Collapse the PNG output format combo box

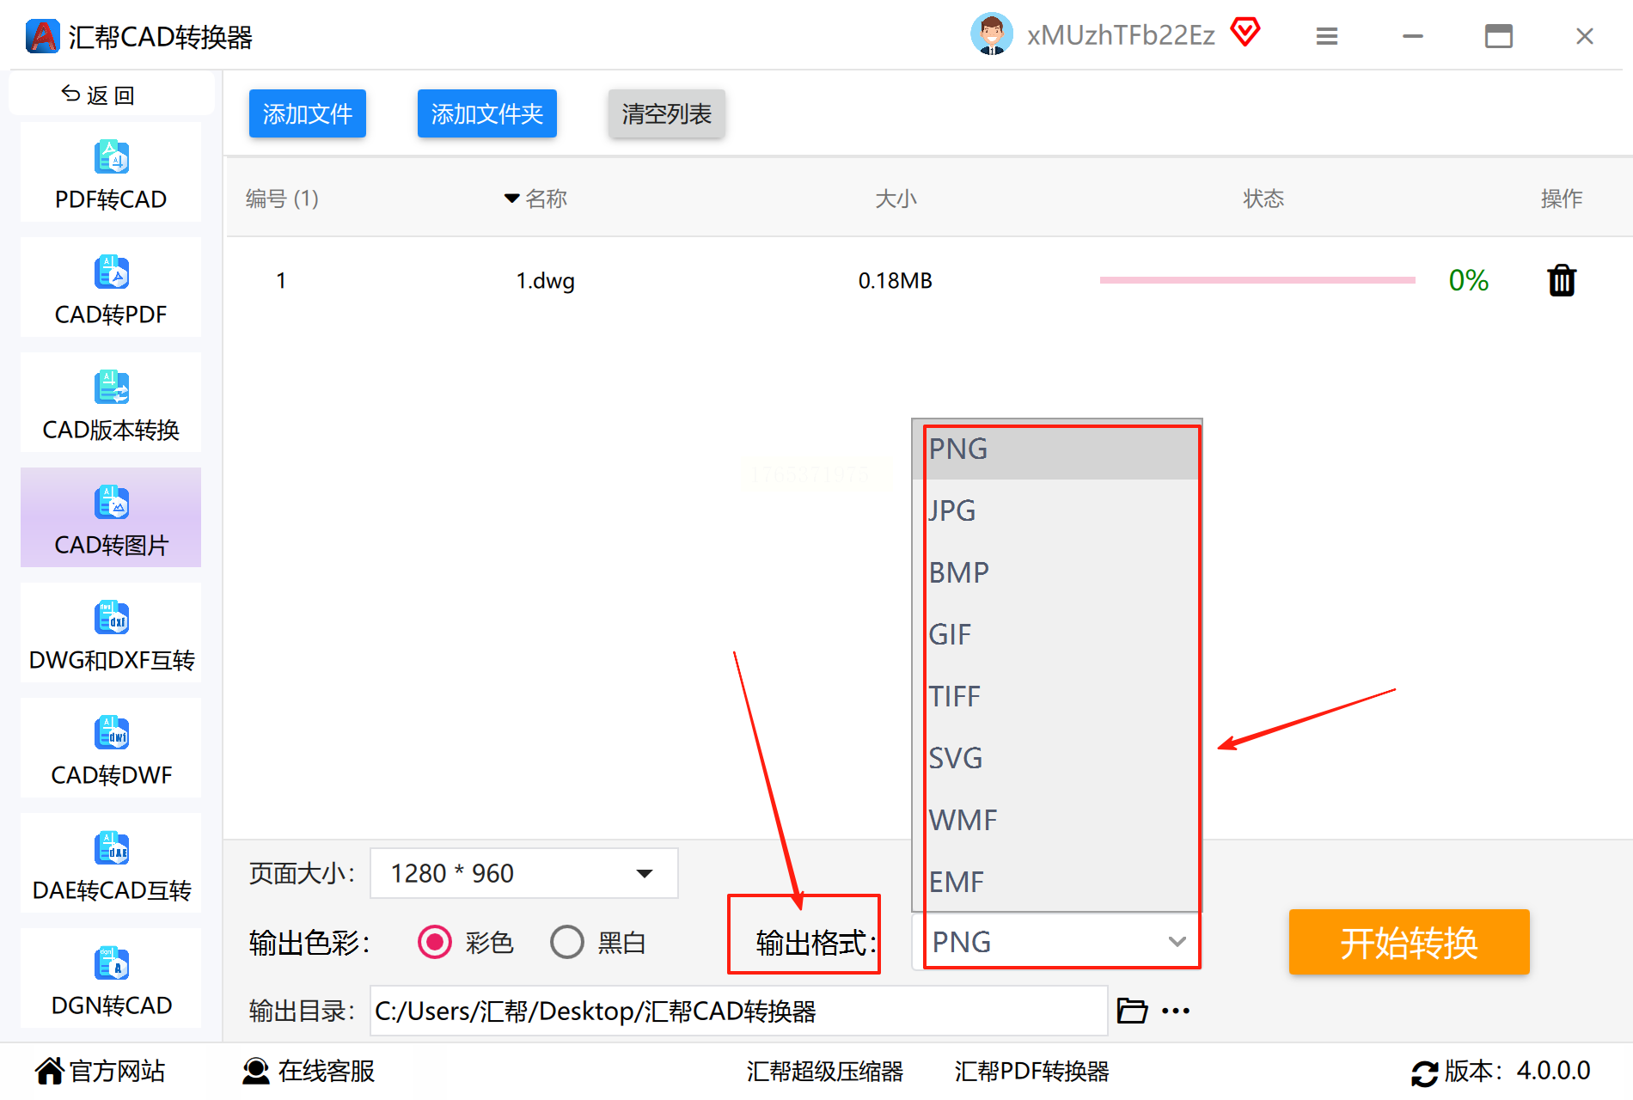coord(1056,942)
